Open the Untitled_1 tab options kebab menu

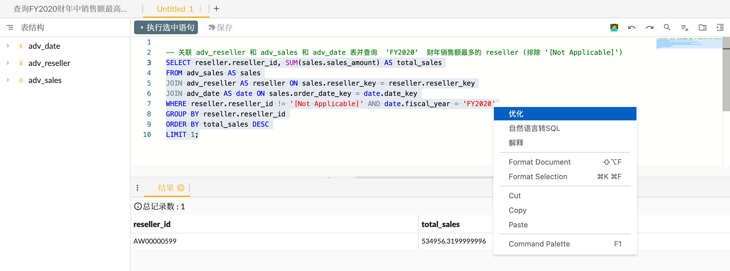(x=200, y=9)
